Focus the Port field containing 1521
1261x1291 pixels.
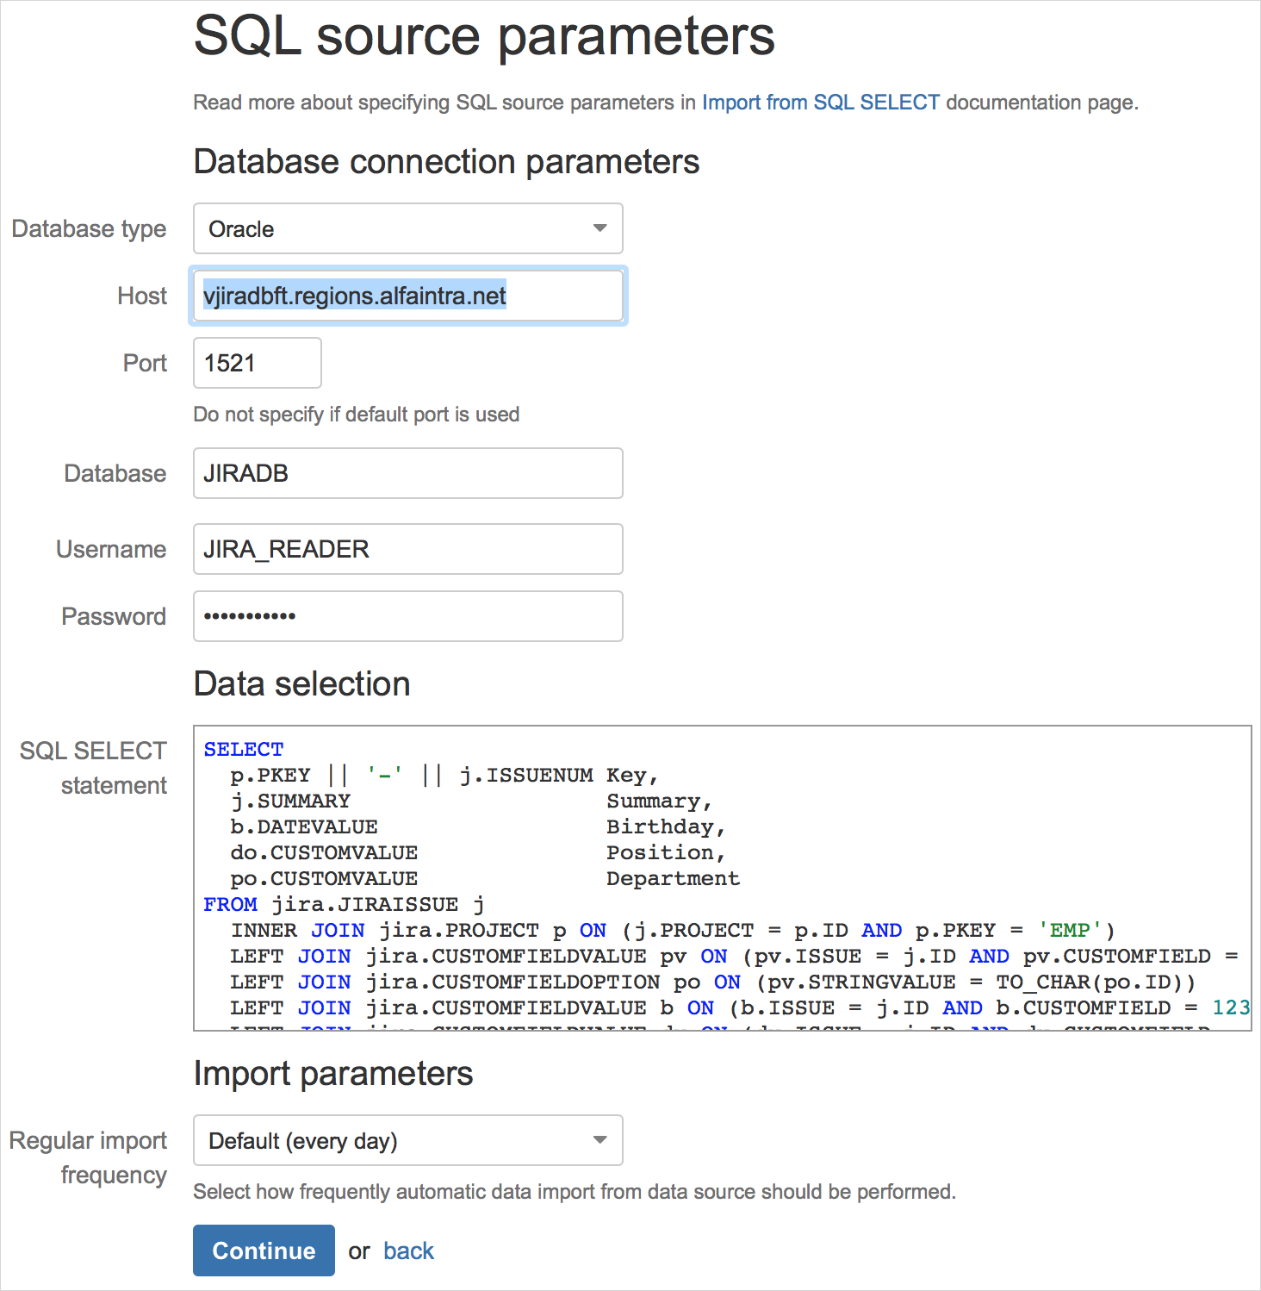pyautogui.click(x=257, y=363)
